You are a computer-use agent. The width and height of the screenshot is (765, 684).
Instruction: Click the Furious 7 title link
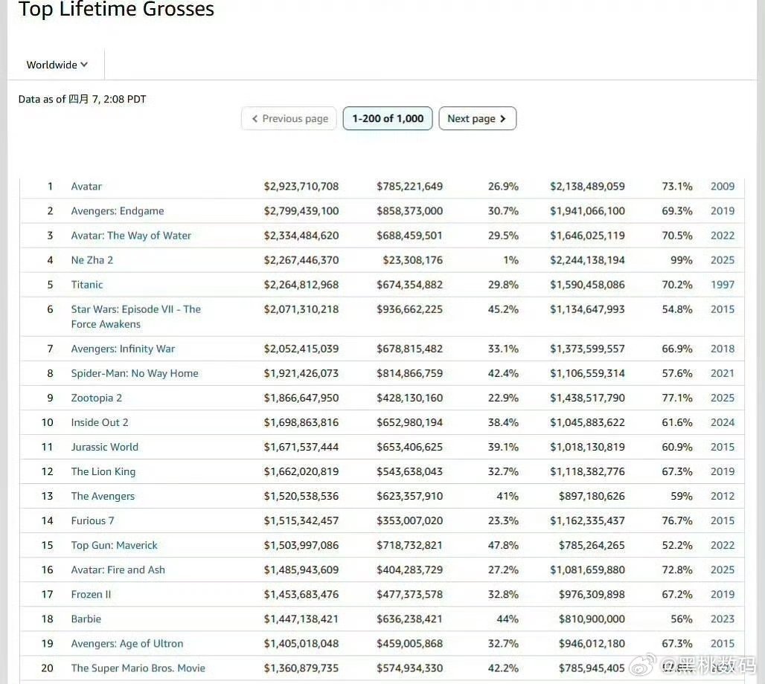[x=92, y=520]
